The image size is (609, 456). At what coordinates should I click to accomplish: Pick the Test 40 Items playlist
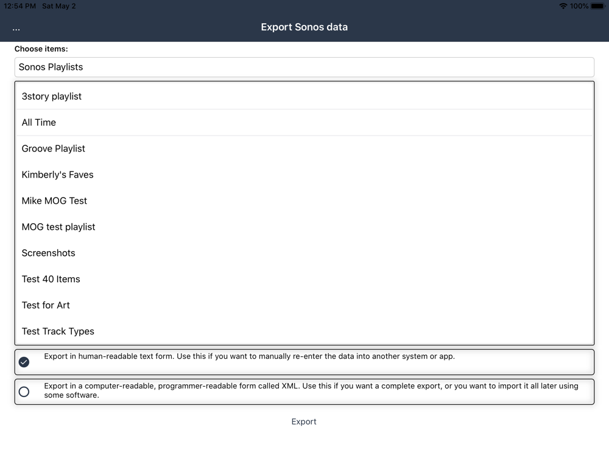(304, 279)
